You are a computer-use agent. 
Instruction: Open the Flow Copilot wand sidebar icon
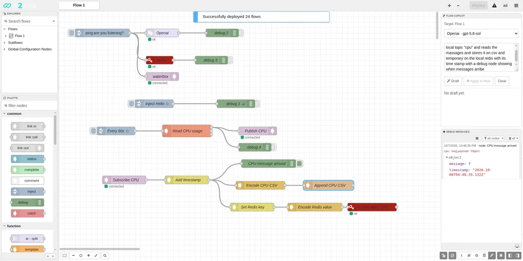point(492,256)
